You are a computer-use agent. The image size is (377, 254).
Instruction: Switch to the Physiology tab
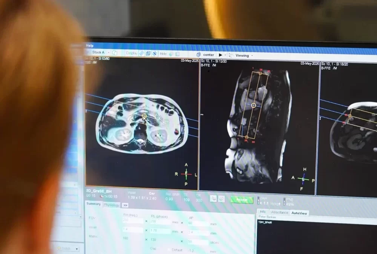coord(111,205)
